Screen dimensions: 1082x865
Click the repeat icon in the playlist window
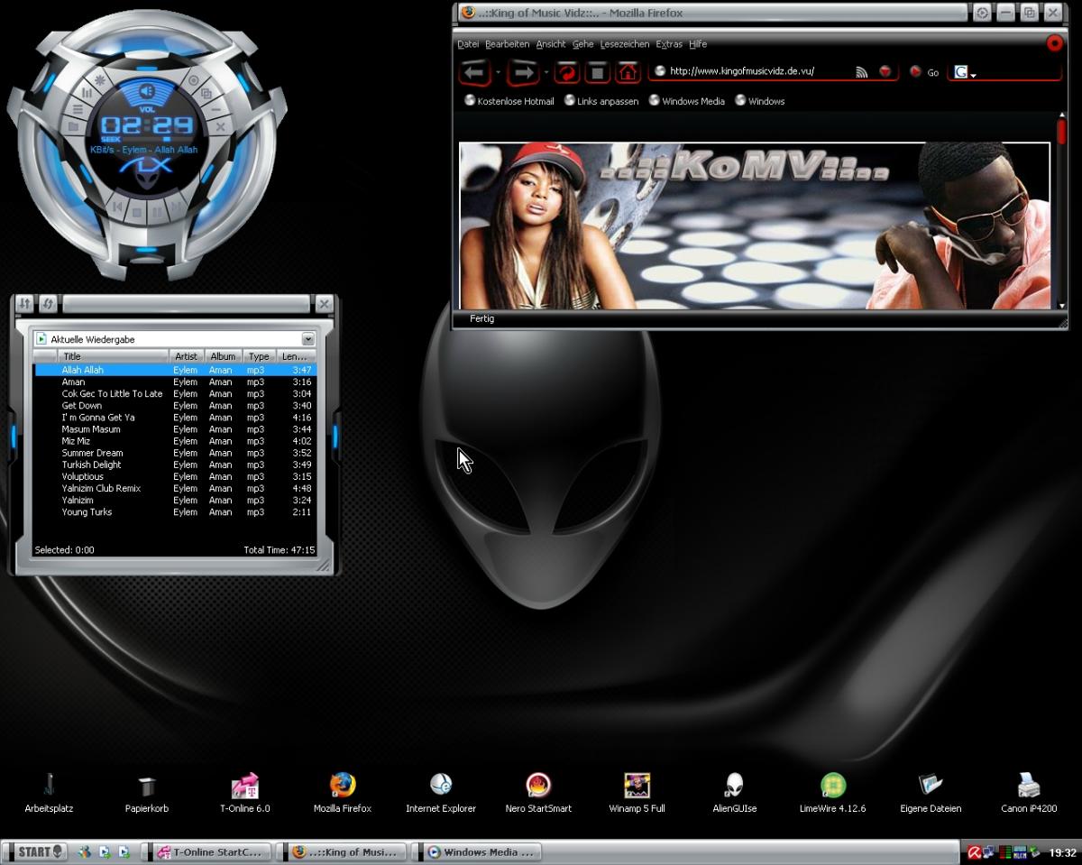point(48,304)
